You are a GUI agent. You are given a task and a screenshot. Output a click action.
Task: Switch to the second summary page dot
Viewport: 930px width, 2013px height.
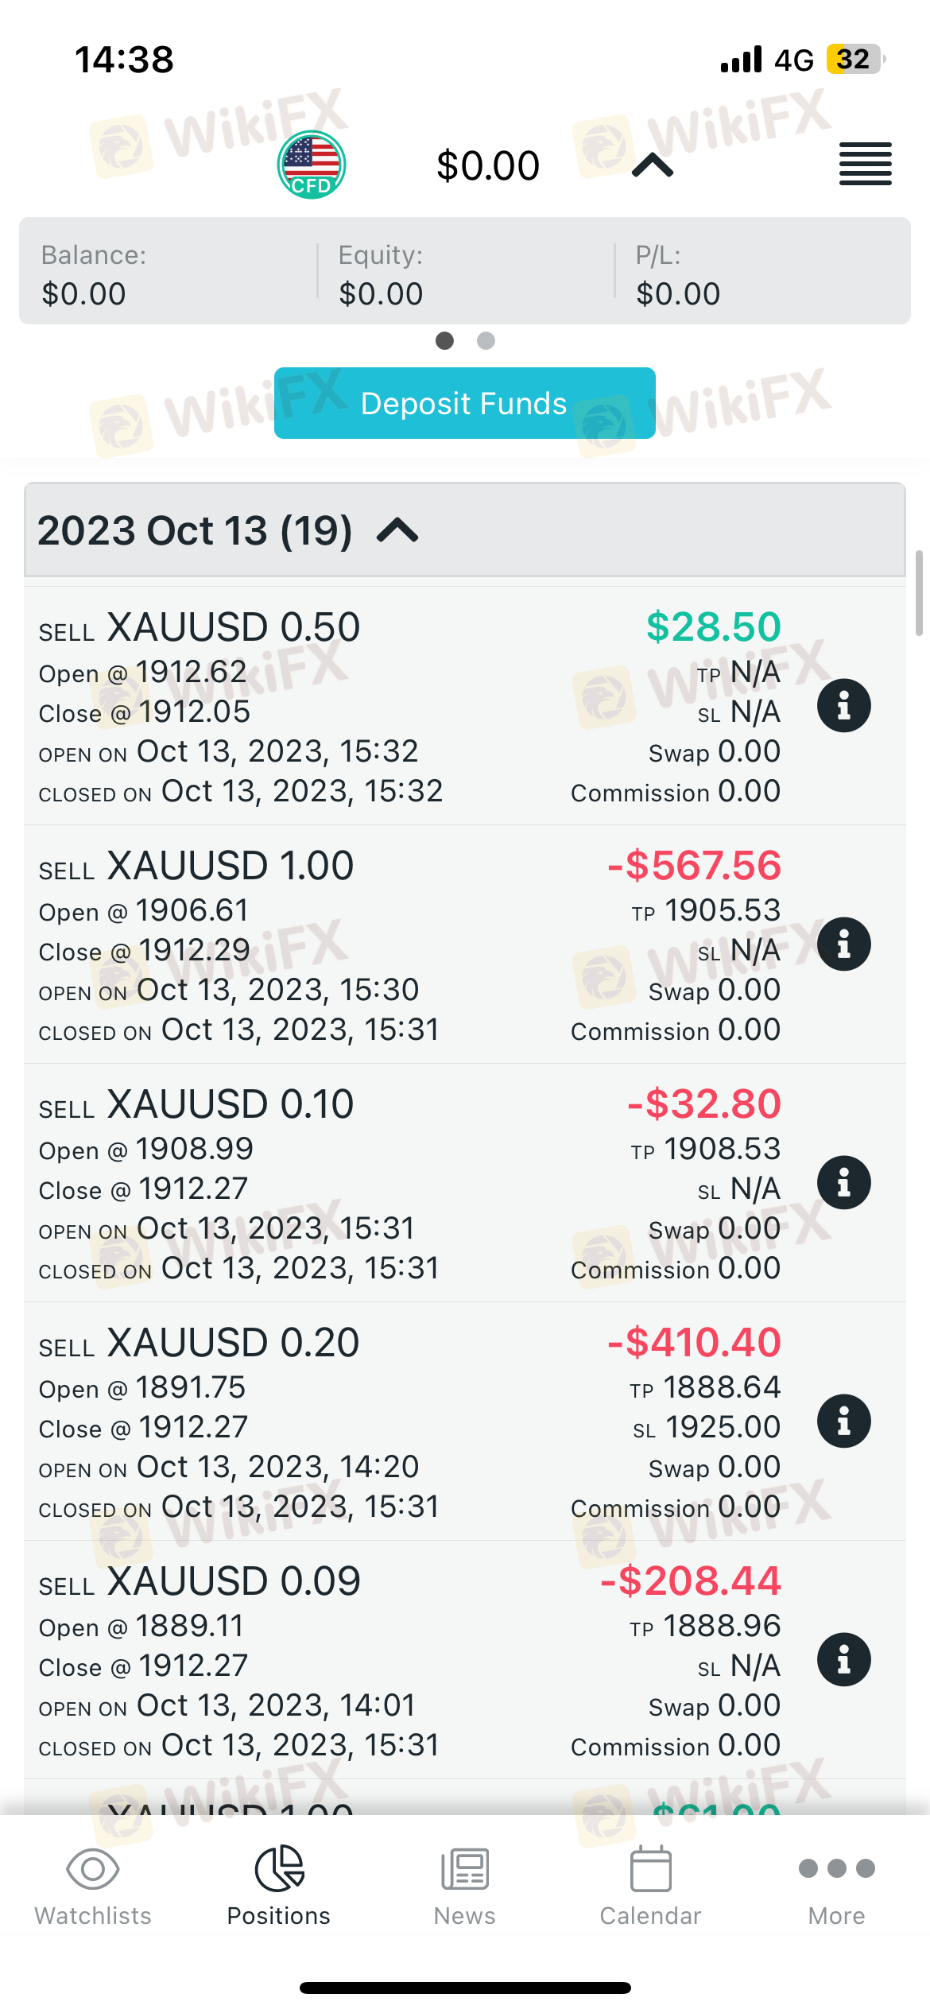coord(486,341)
